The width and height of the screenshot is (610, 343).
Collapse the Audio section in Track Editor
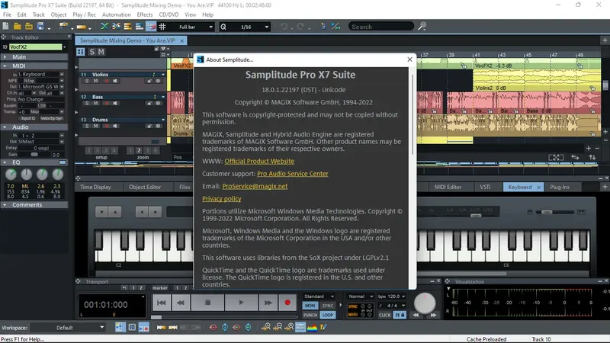[x=5, y=127]
